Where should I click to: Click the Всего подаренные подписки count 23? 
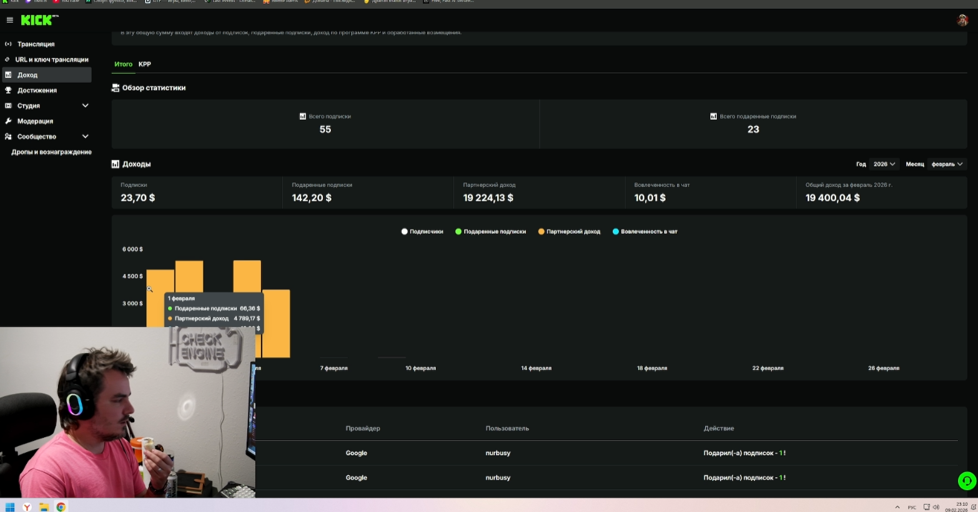click(753, 130)
